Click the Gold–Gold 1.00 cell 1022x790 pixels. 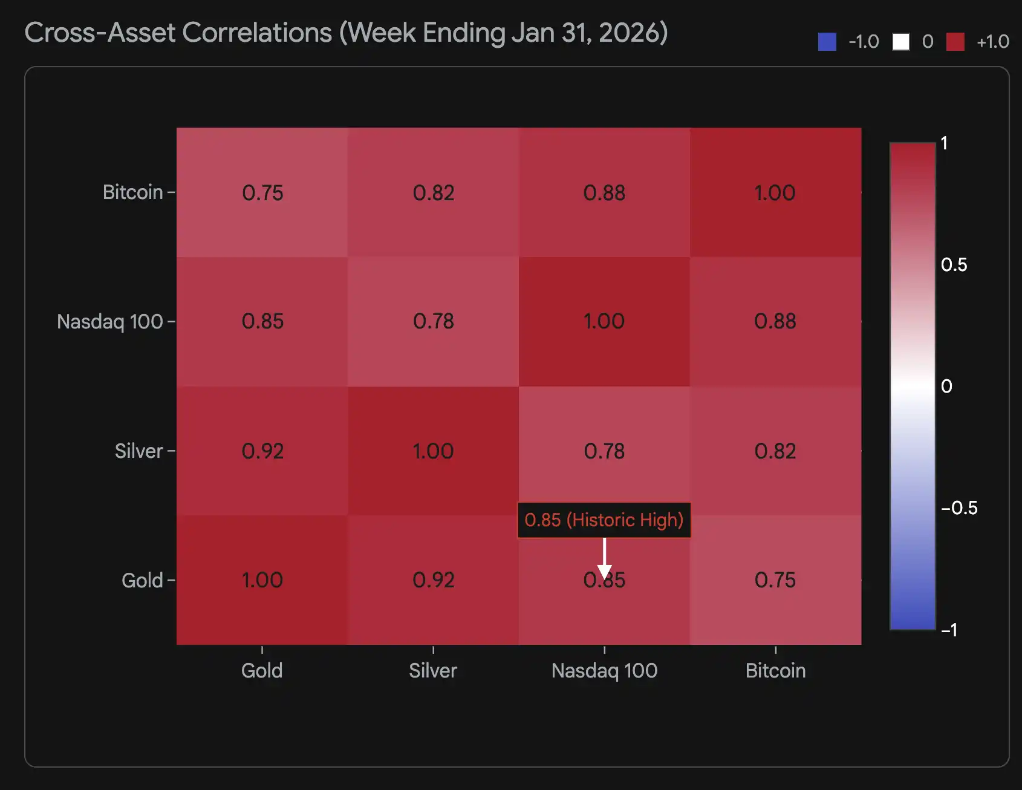tap(262, 579)
